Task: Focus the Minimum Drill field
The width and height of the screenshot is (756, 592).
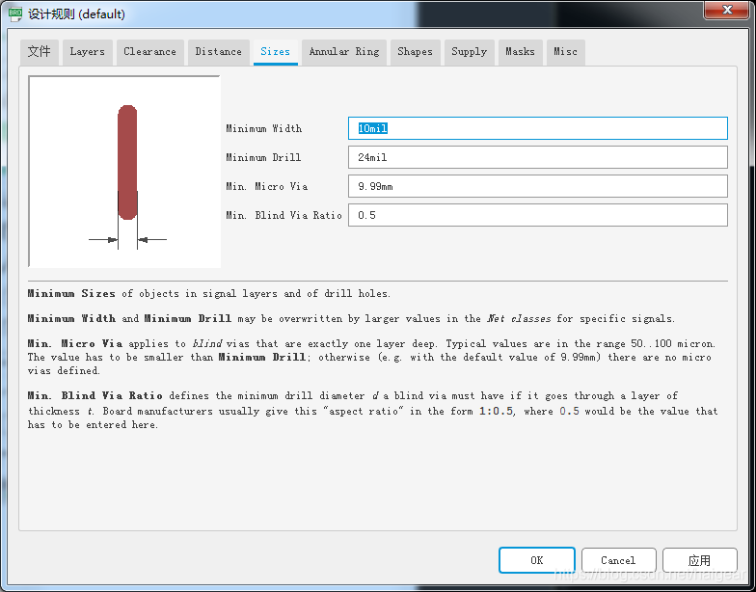Action: coord(537,157)
